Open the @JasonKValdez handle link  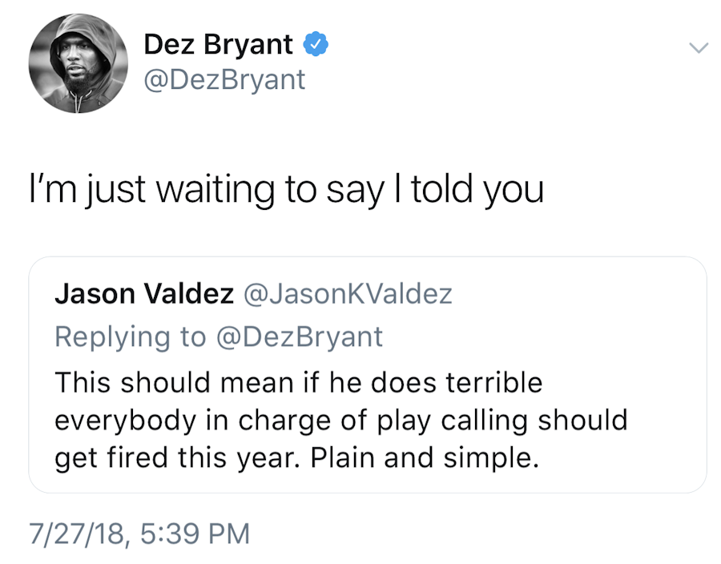pyautogui.click(x=347, y=295)
